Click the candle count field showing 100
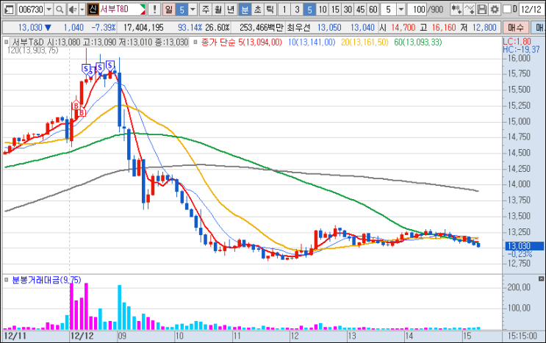 [417, 10]
